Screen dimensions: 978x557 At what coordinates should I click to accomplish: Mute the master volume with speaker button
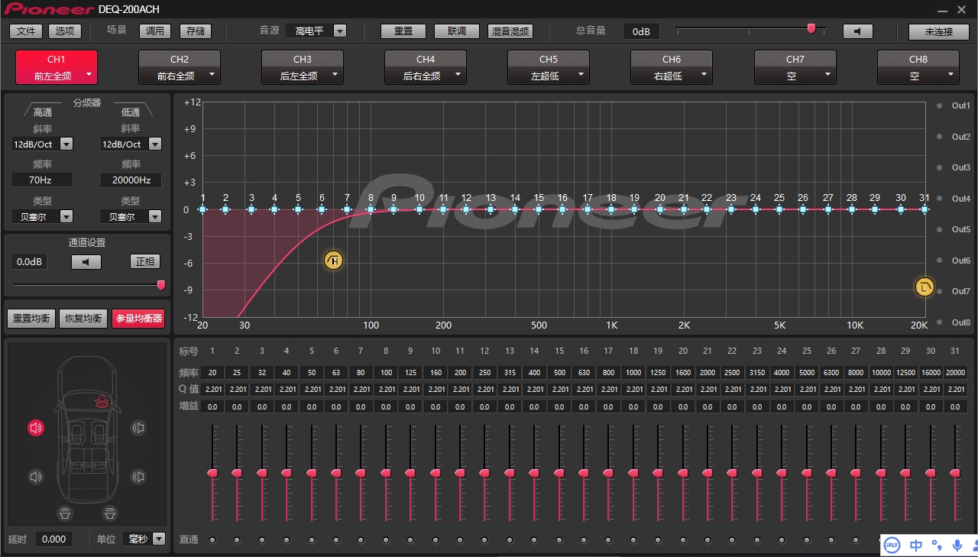click(857, 31)
